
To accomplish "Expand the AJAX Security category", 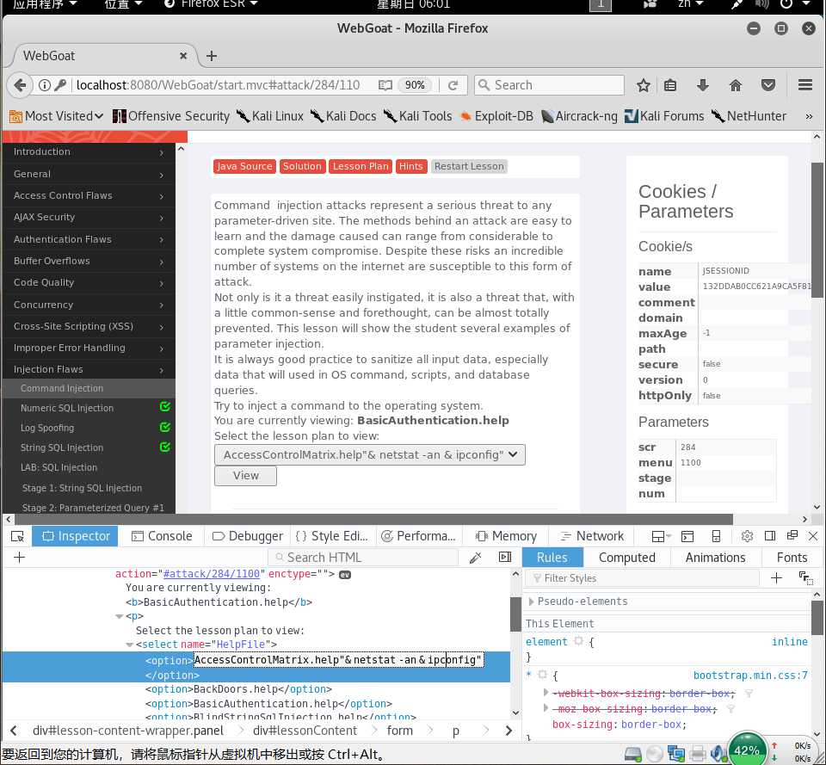I will click(89, 217).
